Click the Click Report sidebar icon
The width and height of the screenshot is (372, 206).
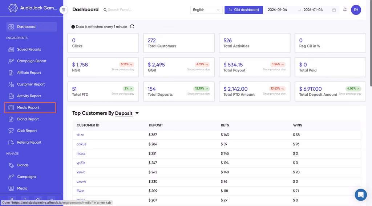pyautogui.click(x=11, y=131)
